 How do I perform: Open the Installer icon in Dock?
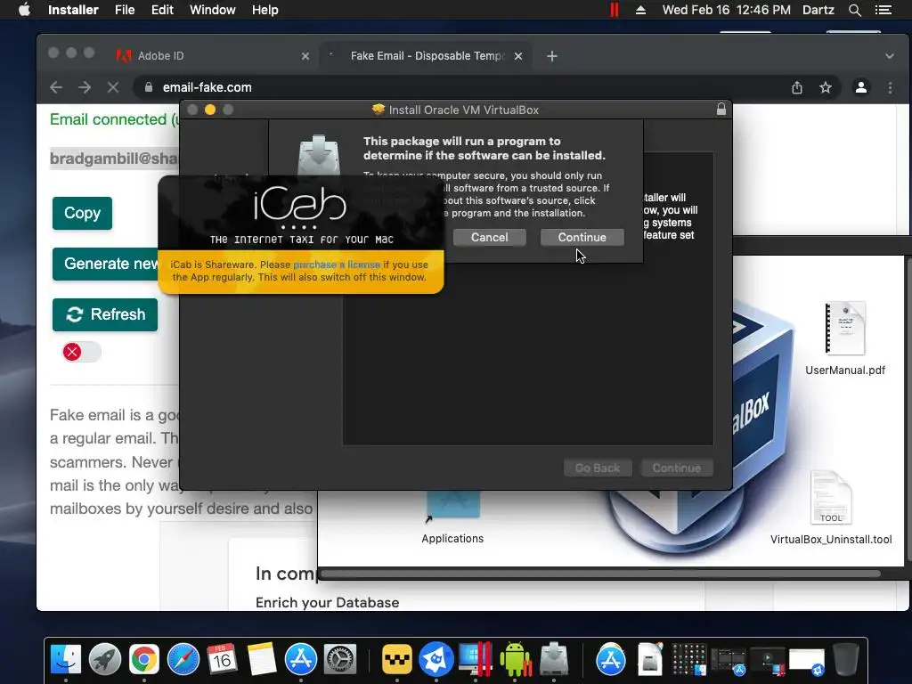click(x=554, y=660)
